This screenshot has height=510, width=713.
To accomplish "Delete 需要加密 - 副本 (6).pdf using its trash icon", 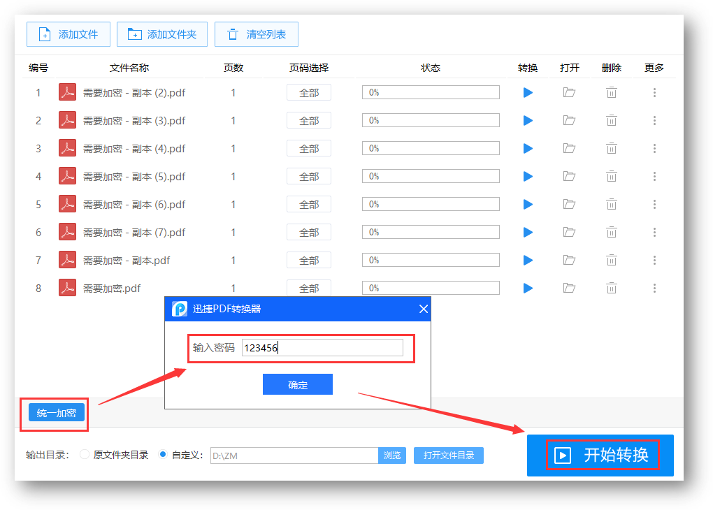I will [612, 204].
